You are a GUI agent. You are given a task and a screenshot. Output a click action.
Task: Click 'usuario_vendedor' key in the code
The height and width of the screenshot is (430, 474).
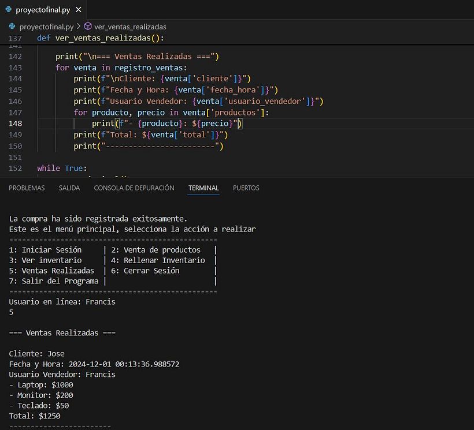[265, 101]
